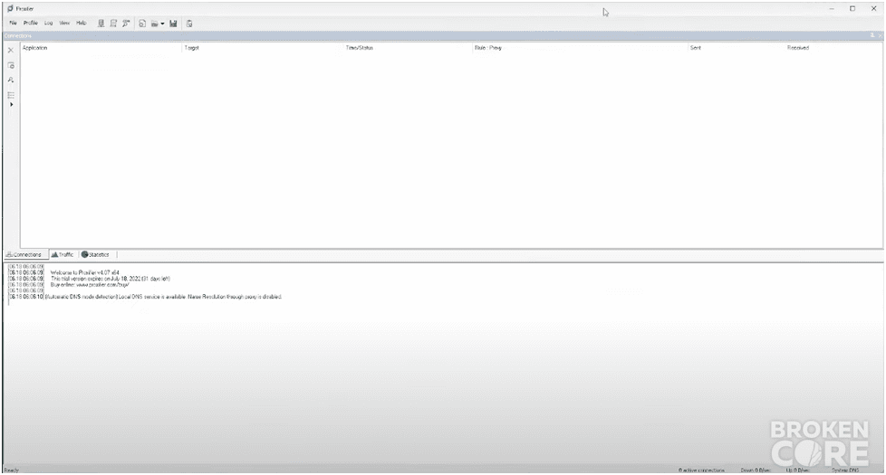Image resolution: width=886 pixels, height=475 pixels.
Task: Sort by the Rule : Proxy column header
Action: click(x=488, y=48)
